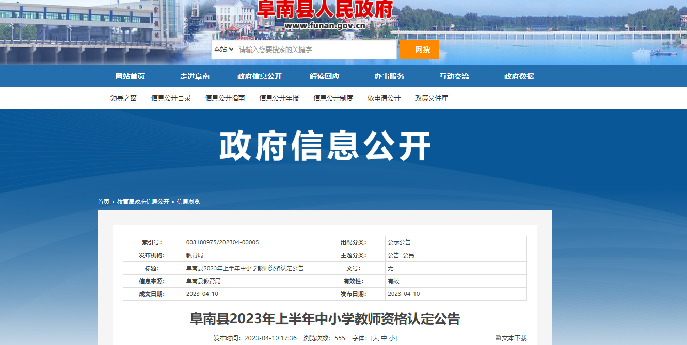The width and height of the screenshot is (687, 345).
Task: Select 信息公开年报 in the sub-navigation
Action: click(279, 98)
